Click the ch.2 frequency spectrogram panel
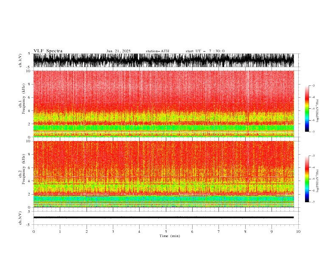 tap(163, 174)
